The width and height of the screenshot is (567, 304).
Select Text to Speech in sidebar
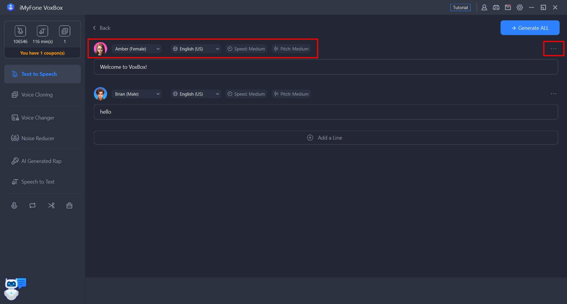coord(43,74)
